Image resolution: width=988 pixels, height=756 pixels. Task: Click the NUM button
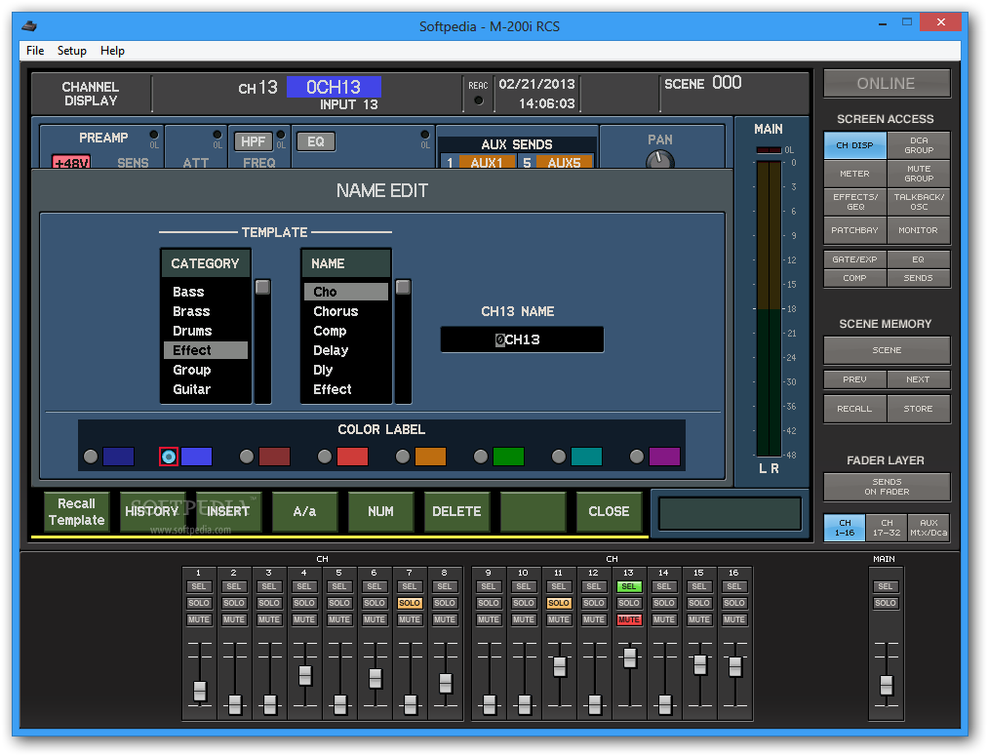pyautogui.click(x=381, y=511)
